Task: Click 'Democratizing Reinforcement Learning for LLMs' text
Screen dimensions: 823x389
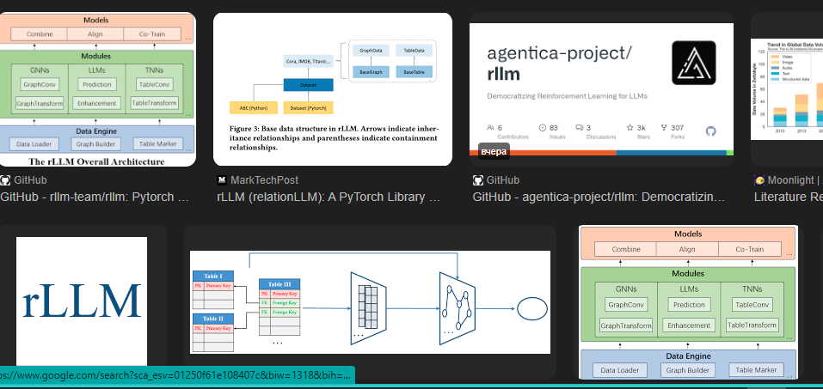Action: click(567, 96)
